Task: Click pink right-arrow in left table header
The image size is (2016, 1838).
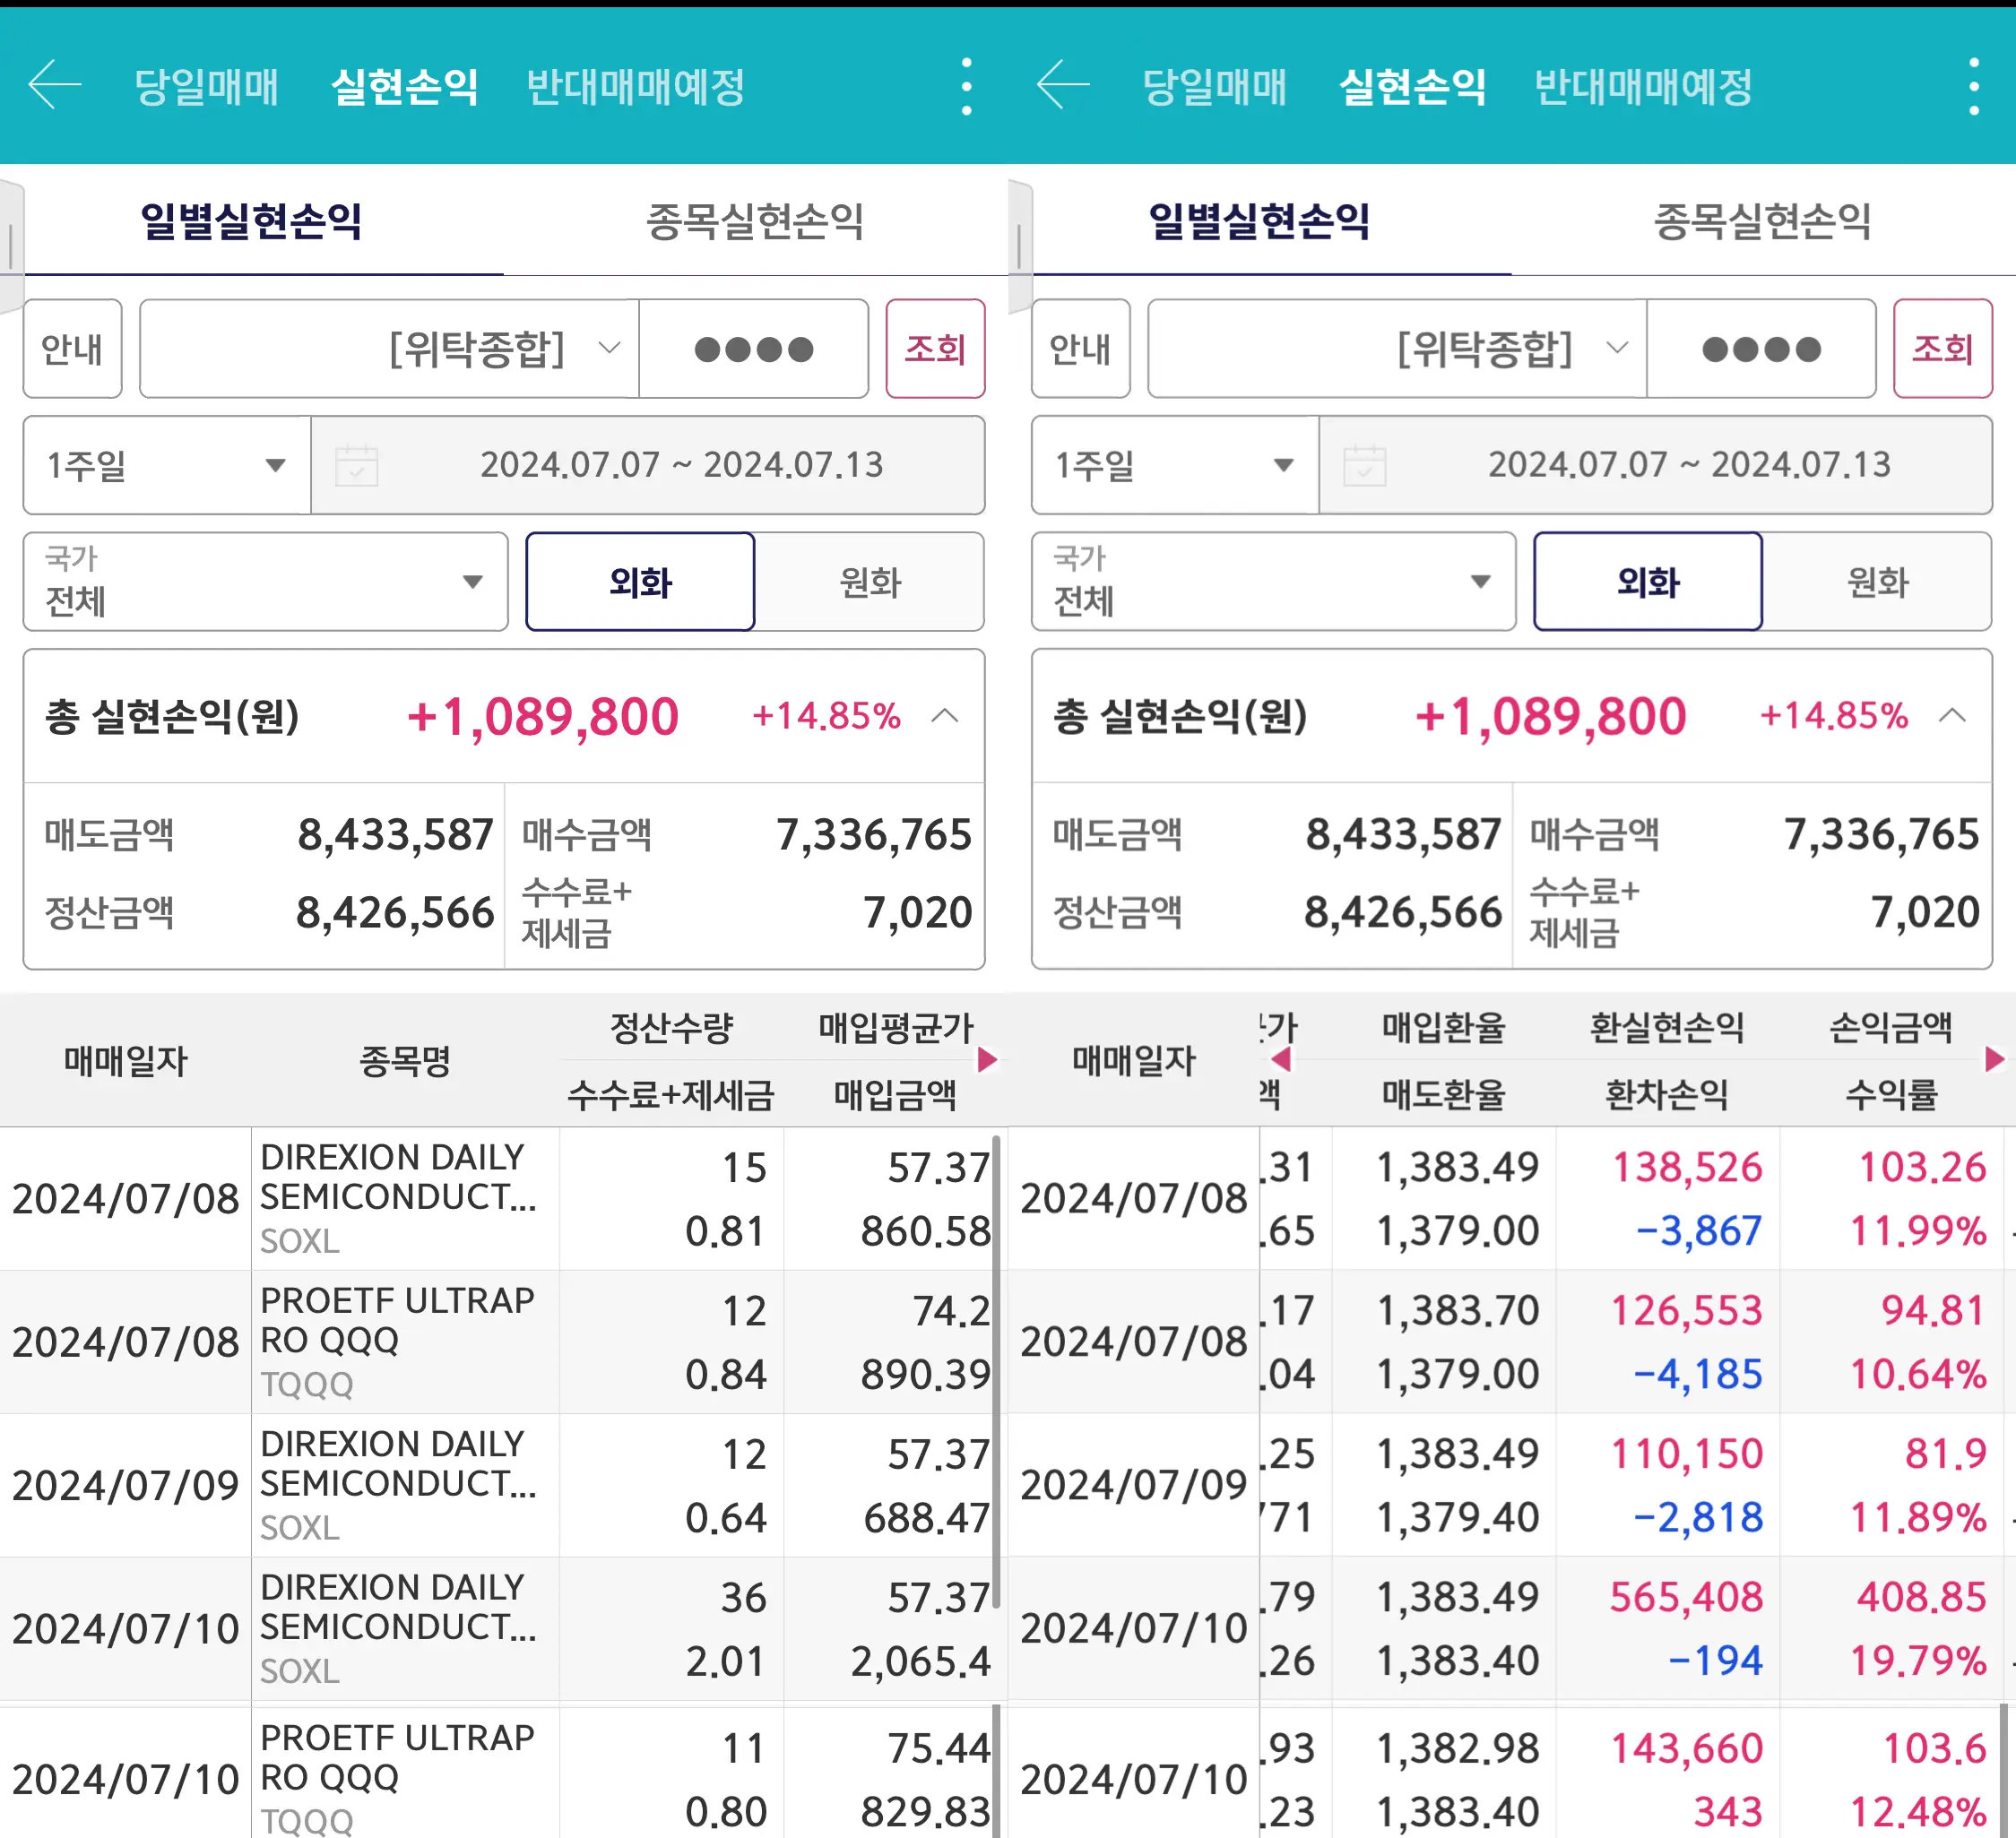Action: tap(987, 1059)
